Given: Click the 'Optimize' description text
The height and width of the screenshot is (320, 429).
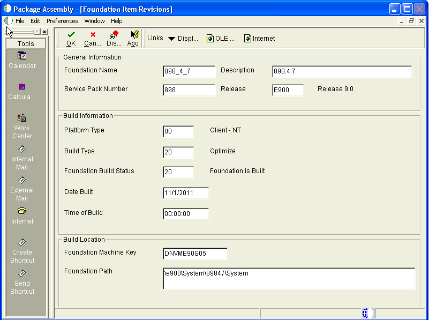Looking at the screenshot, I should 223,151.
